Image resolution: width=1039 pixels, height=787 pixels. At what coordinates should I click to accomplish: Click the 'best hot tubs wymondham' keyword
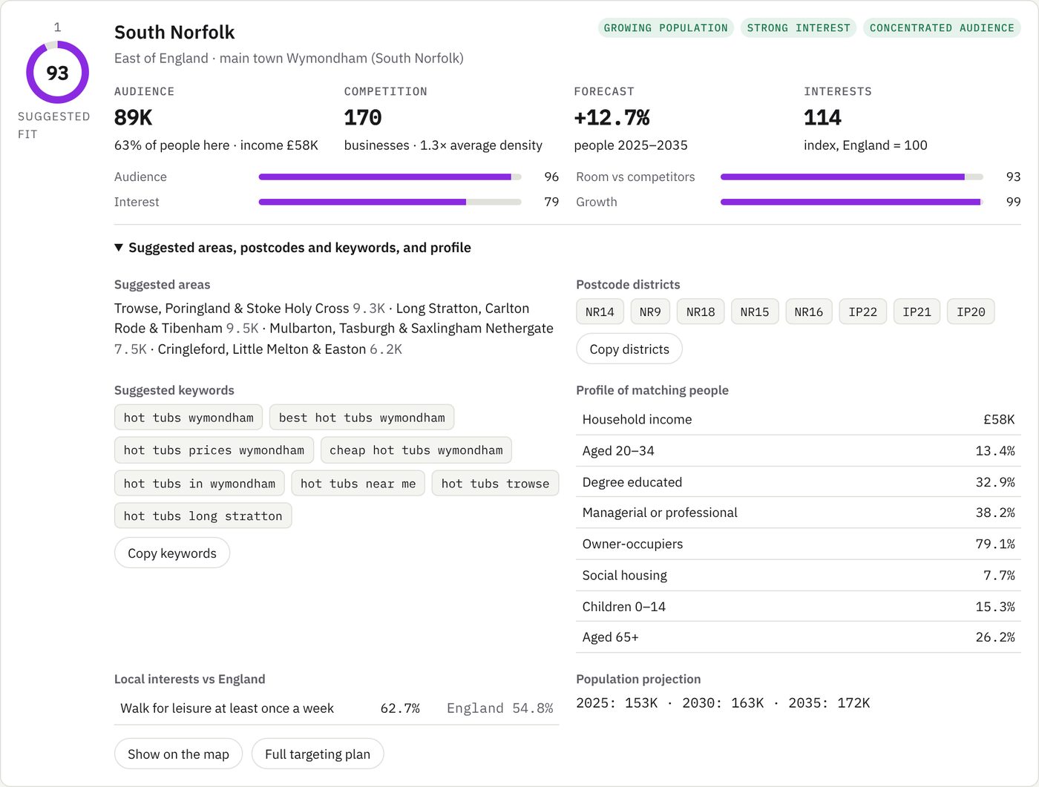(x=361, y=418)
